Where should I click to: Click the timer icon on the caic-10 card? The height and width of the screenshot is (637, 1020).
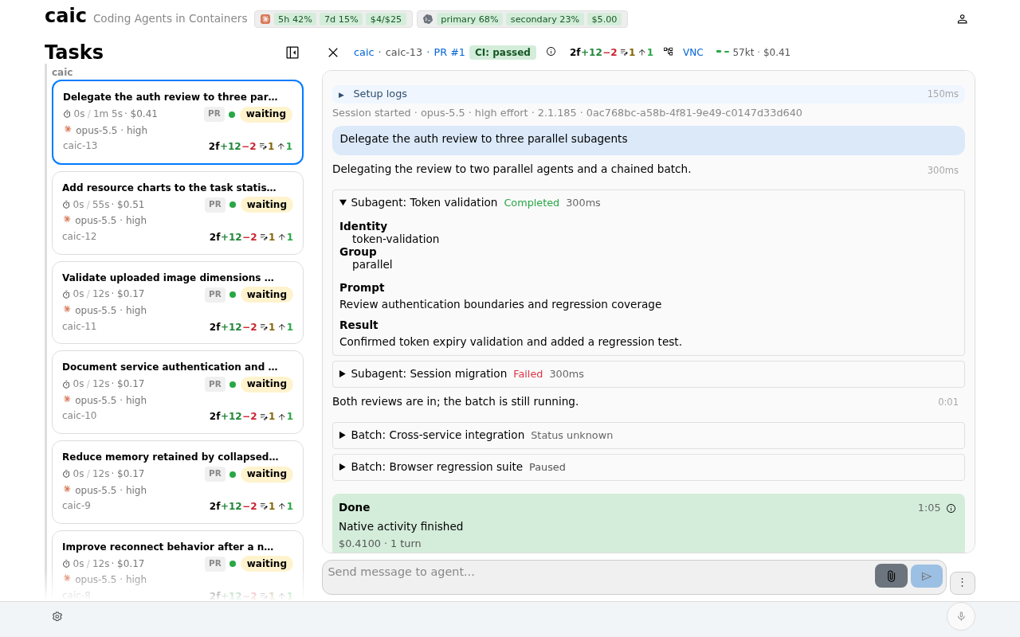66,384
